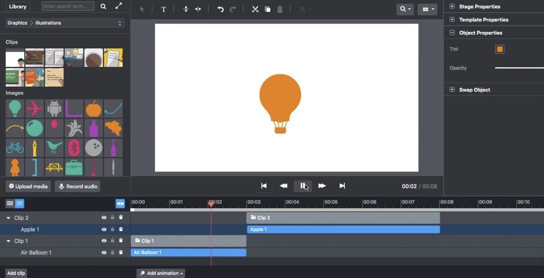Viewport: 544px width, 278px height.
Task: Toggle visibility of Clip 2
Action: point(104,218)
